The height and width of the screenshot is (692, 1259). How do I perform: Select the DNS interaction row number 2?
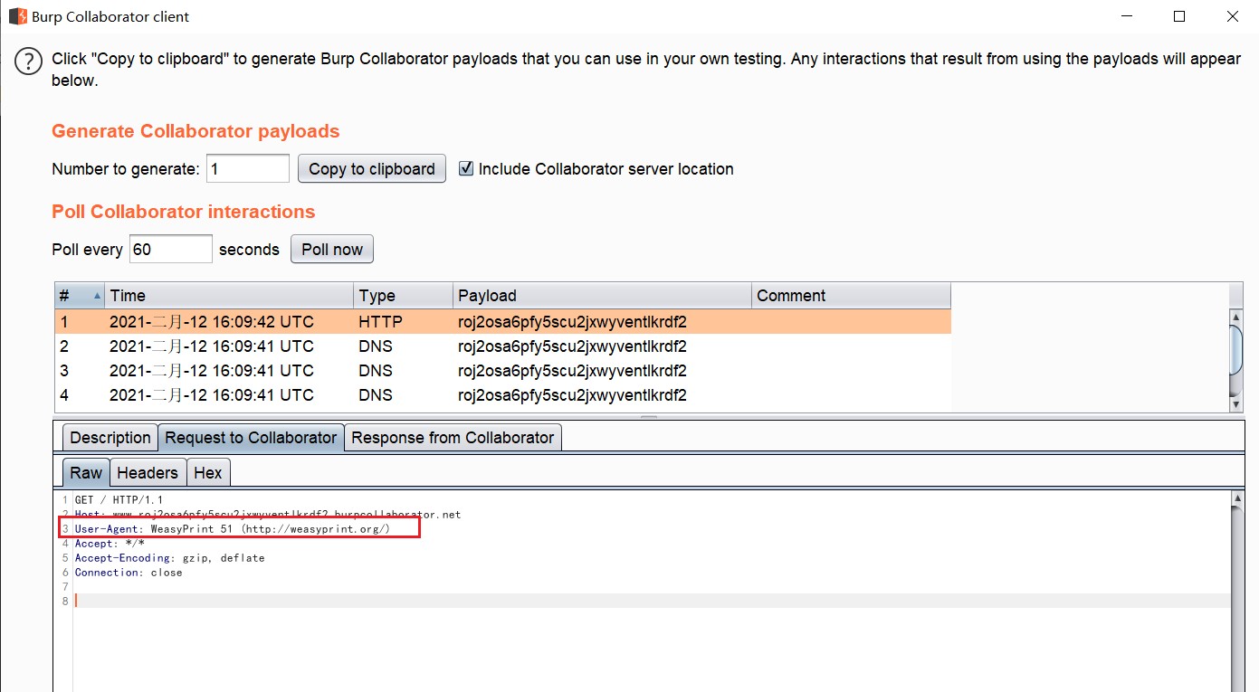pos(502,346)
